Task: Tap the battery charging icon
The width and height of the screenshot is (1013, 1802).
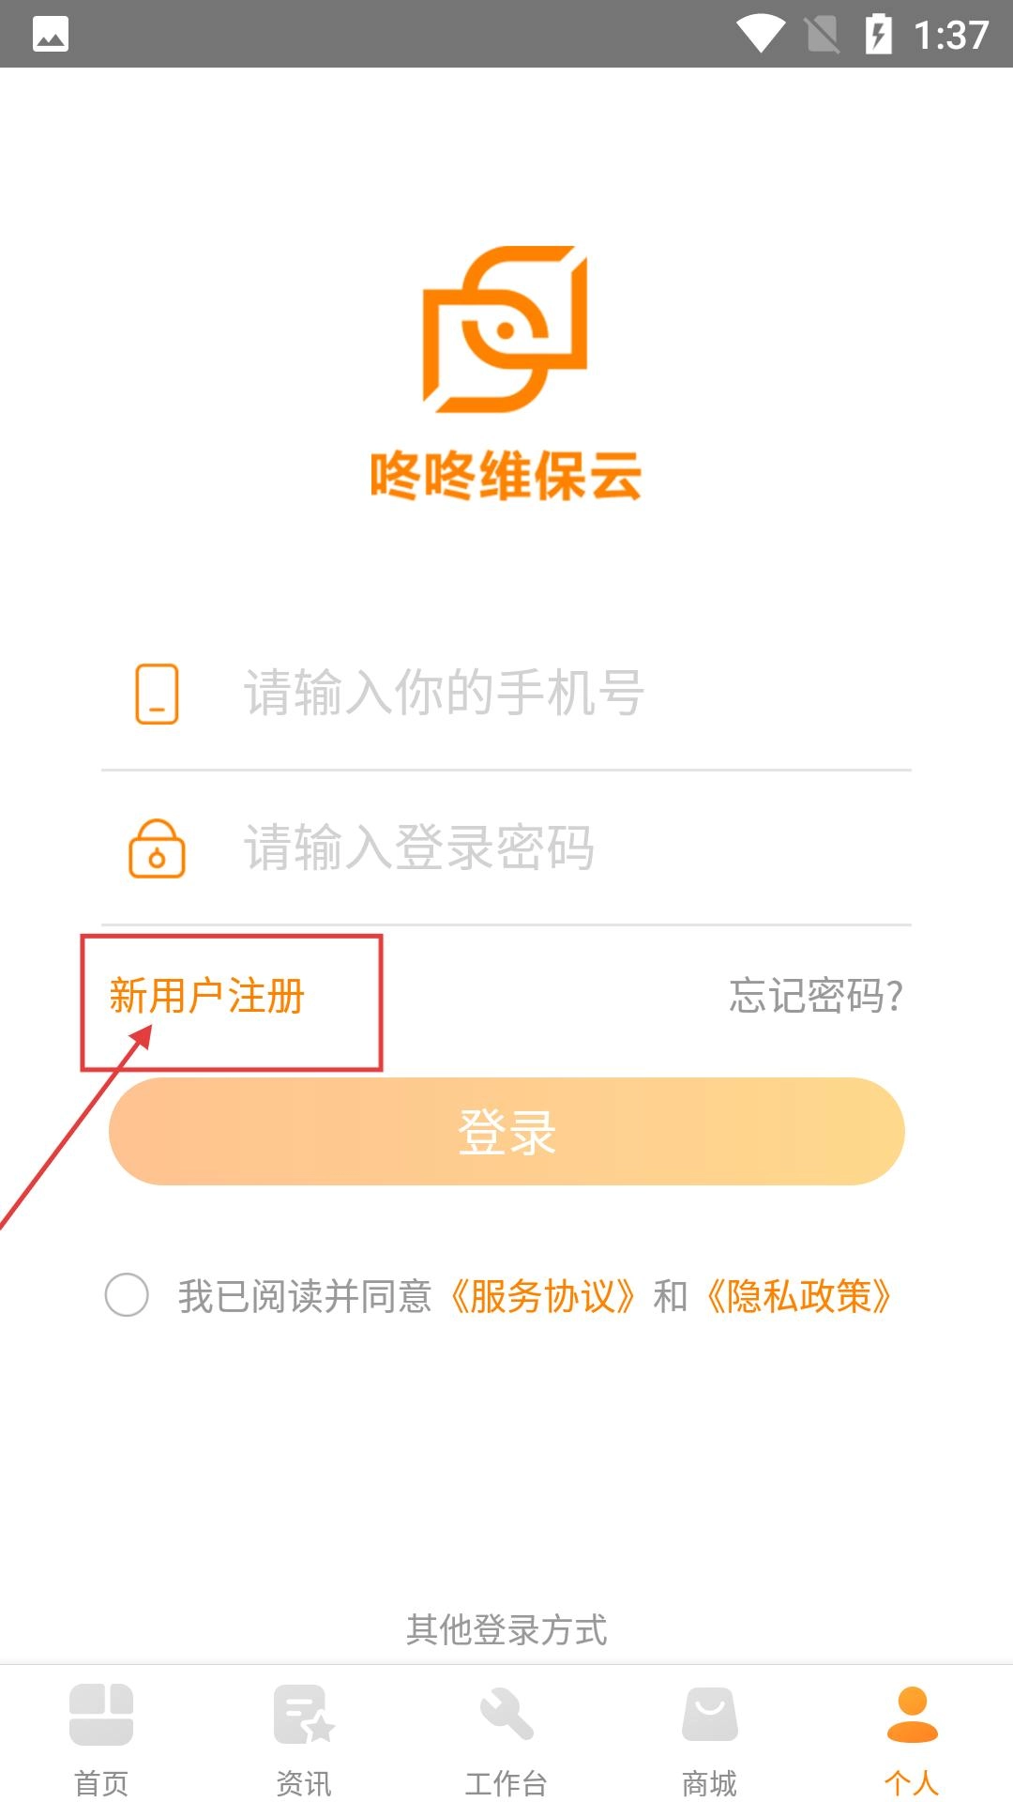Action: pyautogui.click(x=878, y=35)
